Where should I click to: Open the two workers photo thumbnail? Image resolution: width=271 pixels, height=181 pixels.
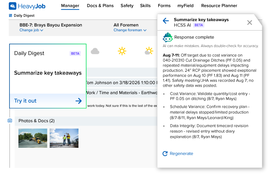click(64, 138)
